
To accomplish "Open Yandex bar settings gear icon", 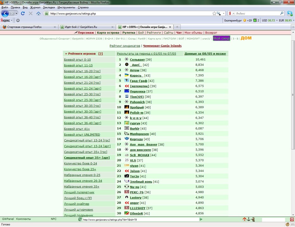I will (x=18, y=20).
